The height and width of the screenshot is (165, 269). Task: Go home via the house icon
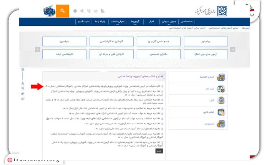pos(96,11)
